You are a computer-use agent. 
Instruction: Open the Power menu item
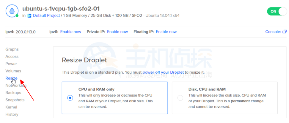[x=11, y=64]
